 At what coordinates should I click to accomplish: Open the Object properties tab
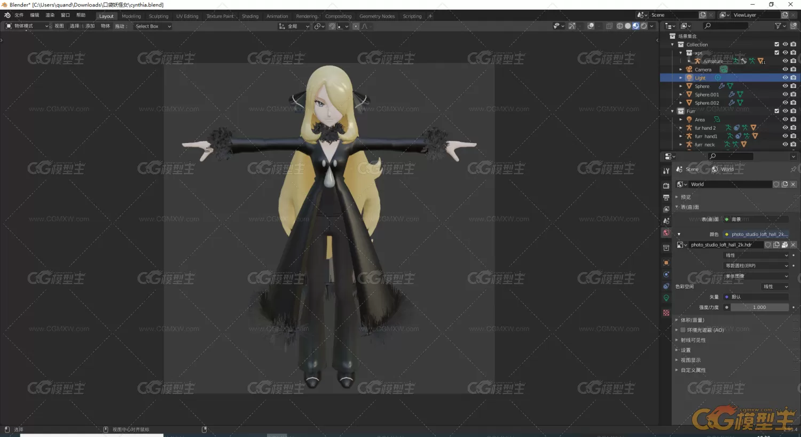[666, 263]
